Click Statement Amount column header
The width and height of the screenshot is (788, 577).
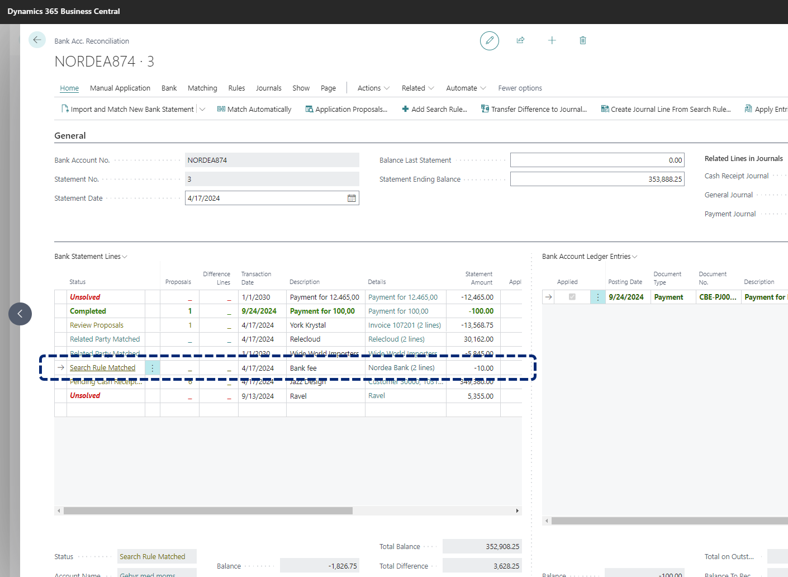[479, 278]
